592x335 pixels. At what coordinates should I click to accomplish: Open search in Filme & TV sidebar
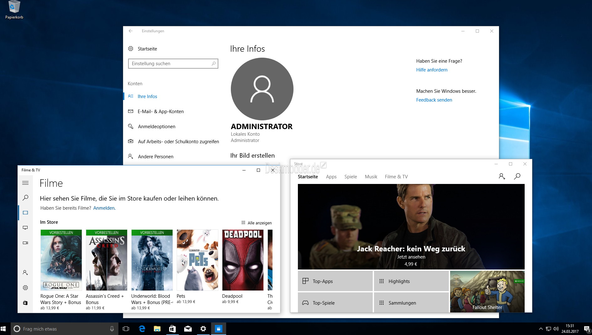25,197
